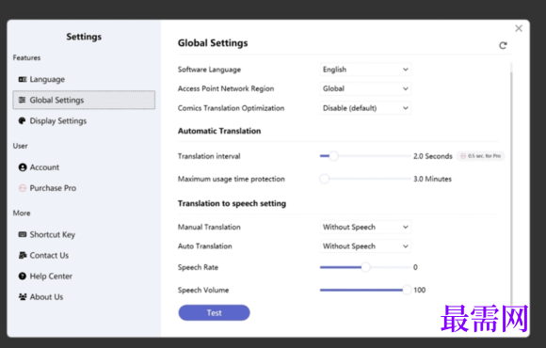
Task: Click the Language icon in sidebar
Action: coord(23,79)
